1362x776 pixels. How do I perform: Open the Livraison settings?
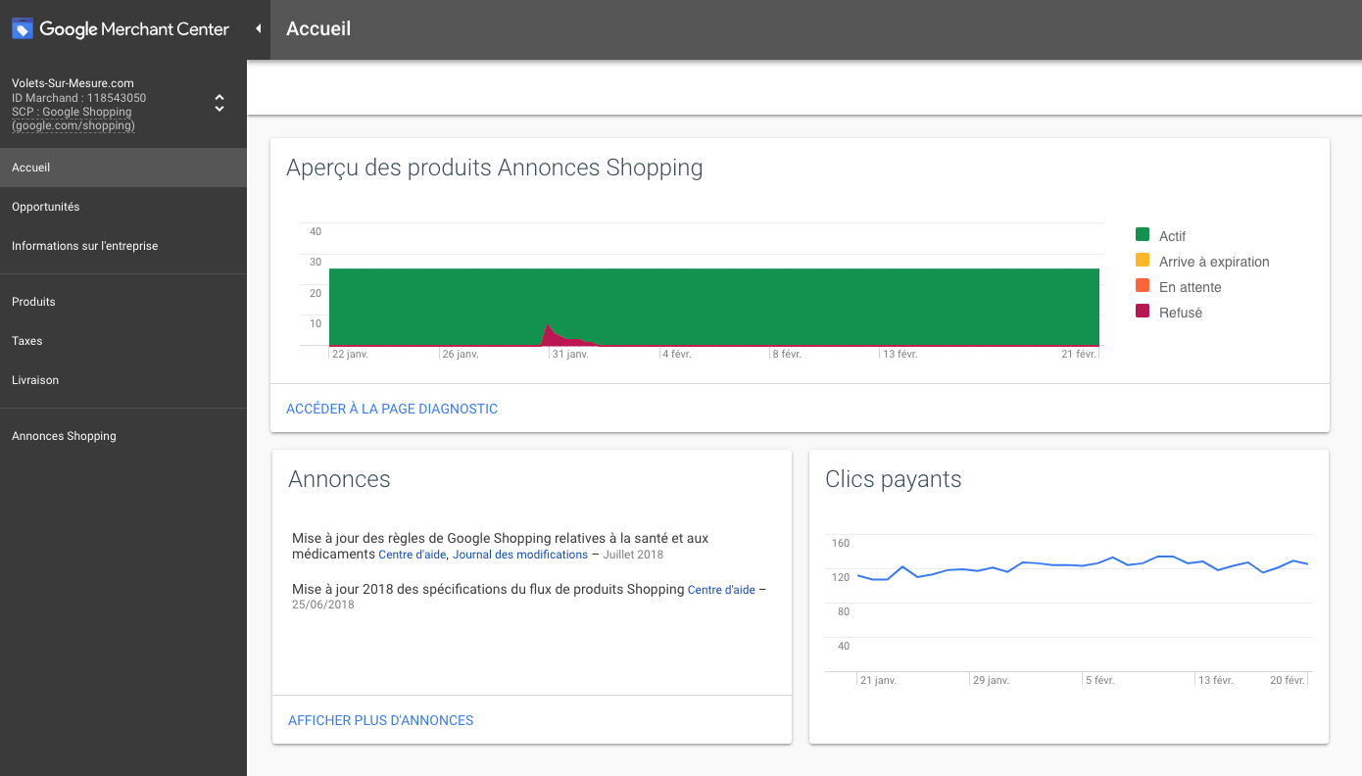[x=35, y=379]
